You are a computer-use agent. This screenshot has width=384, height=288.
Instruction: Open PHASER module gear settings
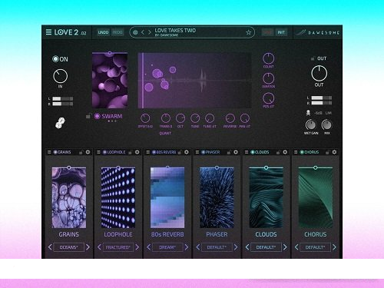(x=236, y=152)
